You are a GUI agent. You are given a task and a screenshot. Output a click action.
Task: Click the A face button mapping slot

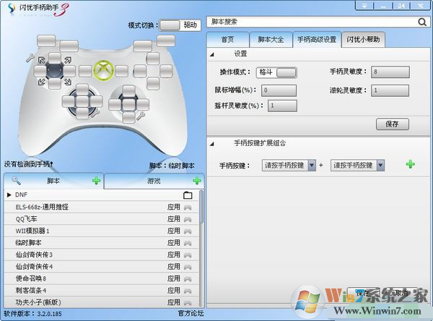click(153, 84)
